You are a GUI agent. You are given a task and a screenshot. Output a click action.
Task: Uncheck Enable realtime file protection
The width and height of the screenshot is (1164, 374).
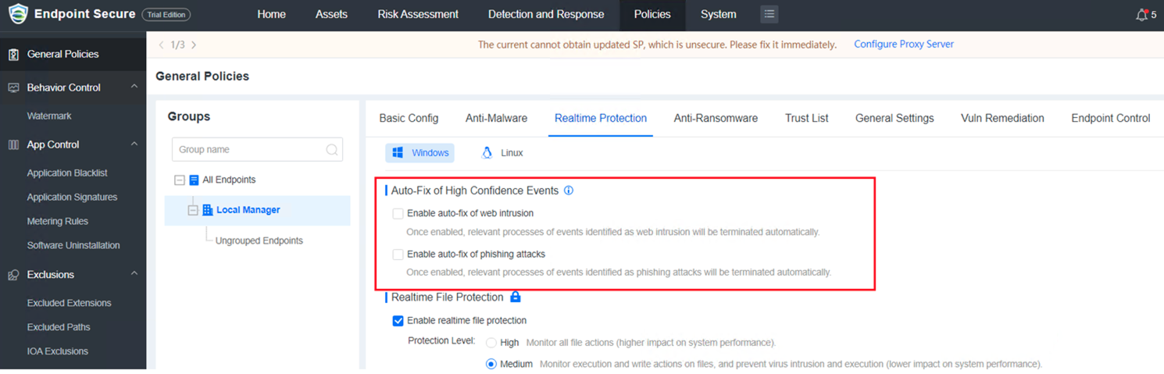(x=398, y=321)
